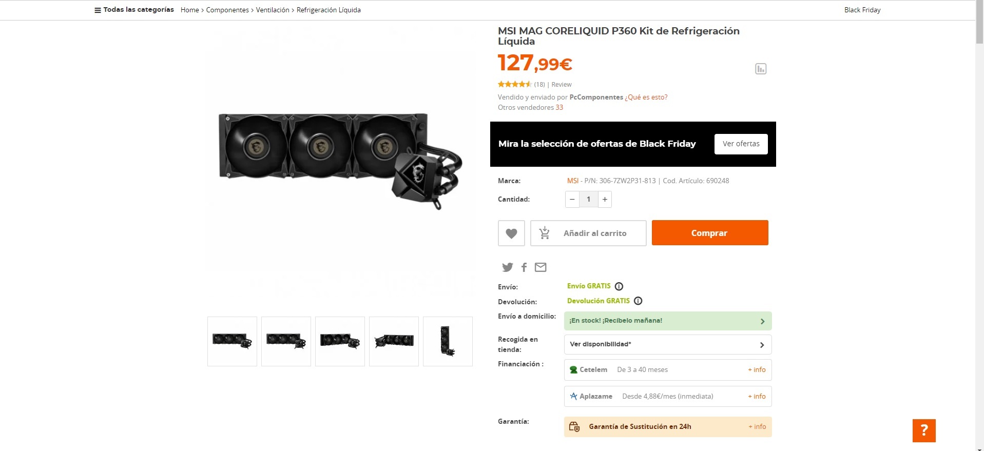Open the ¿Qué es esto? link
984x451 pixels.
click(646, 97)
